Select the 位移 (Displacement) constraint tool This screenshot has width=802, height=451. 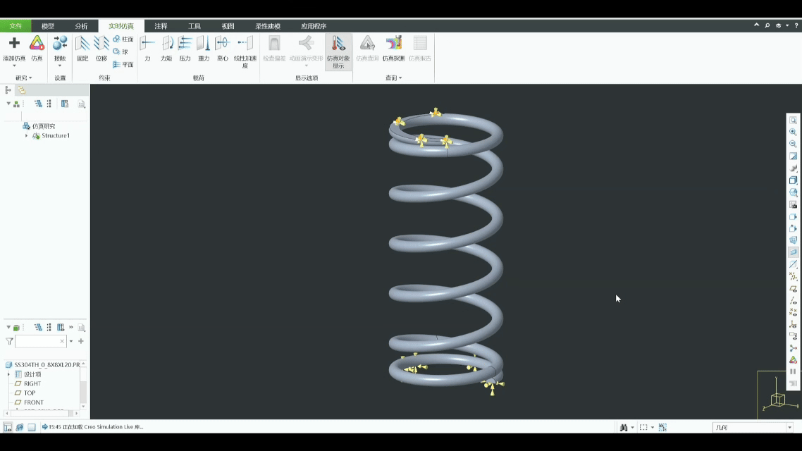(101, 48)
